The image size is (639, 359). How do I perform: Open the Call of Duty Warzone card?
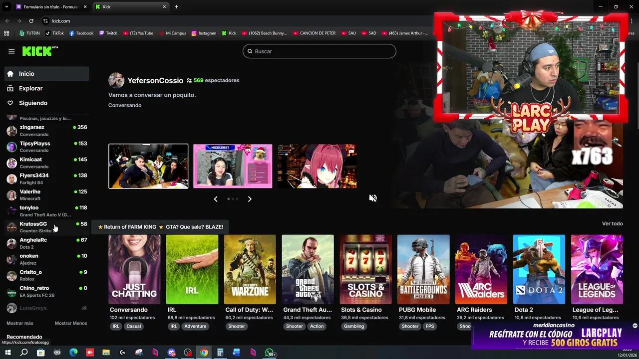250,269
